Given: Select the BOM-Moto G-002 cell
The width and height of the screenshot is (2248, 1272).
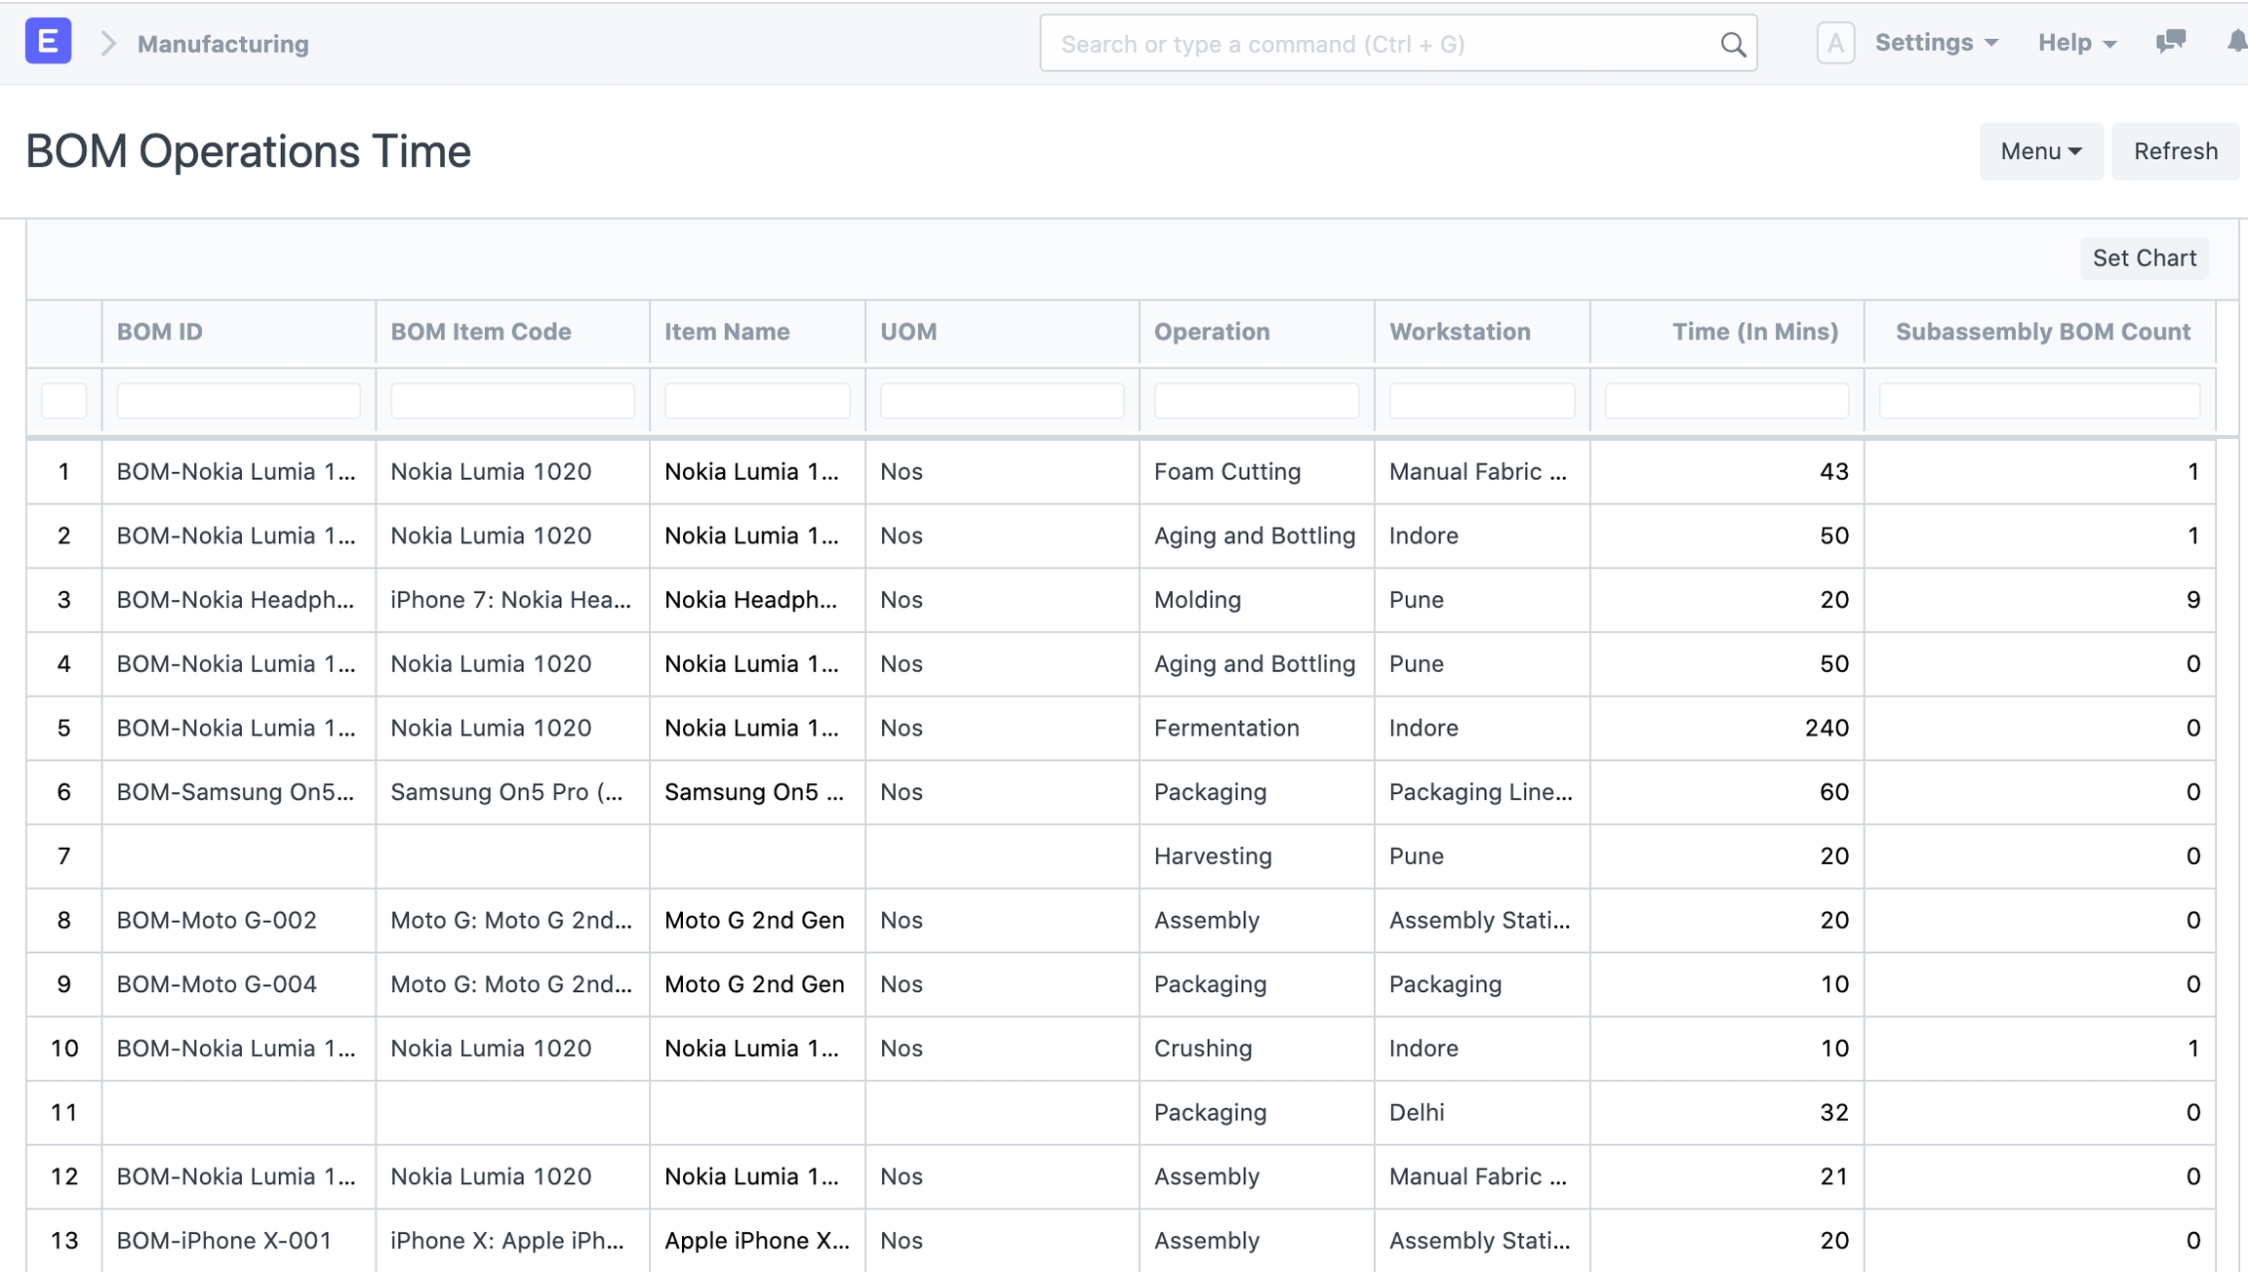Looking at the screenshot, I should (x=217, y=920).
